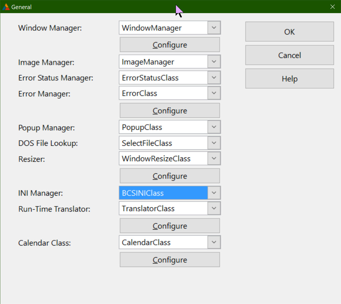Click Configure button below Window Manager
Viewport: 341px width, 304px height.
170,45
